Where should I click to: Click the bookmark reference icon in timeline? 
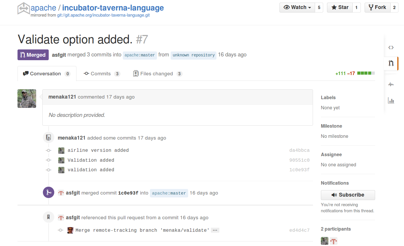[x=48, y=217]
